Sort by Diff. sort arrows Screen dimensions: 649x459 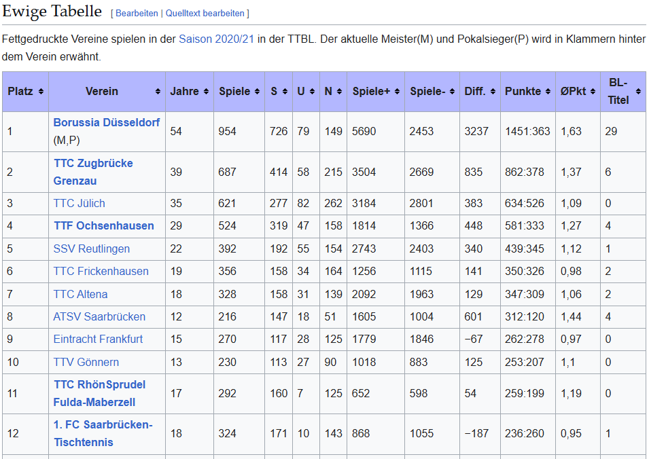point(493,92)
